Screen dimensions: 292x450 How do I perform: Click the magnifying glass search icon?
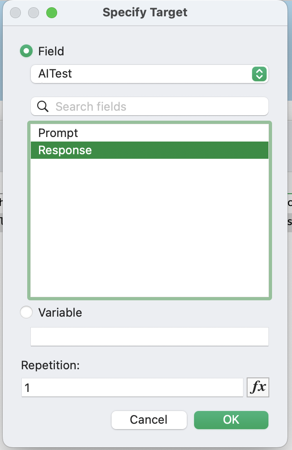click(43, 107)
